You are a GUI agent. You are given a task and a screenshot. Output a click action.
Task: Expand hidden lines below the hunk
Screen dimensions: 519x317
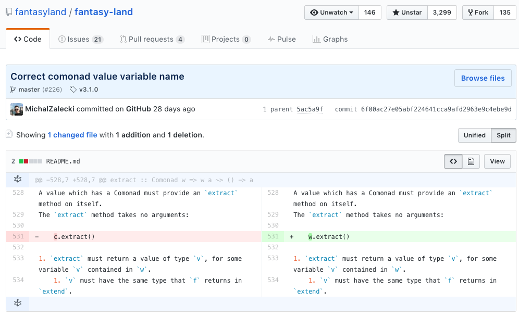coord(18,303)
